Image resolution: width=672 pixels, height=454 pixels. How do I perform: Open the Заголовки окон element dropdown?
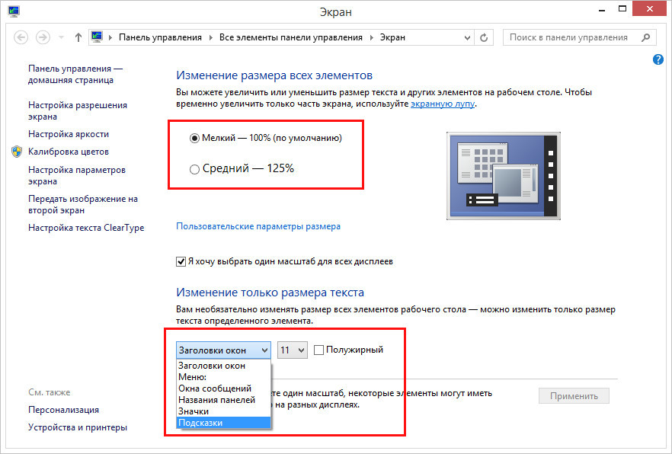pos(223,350)
